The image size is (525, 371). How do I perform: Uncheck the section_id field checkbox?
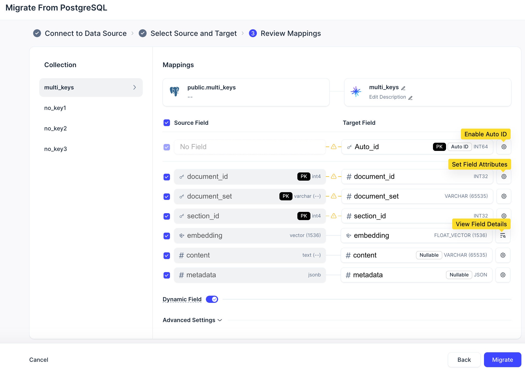click(167, 217)
